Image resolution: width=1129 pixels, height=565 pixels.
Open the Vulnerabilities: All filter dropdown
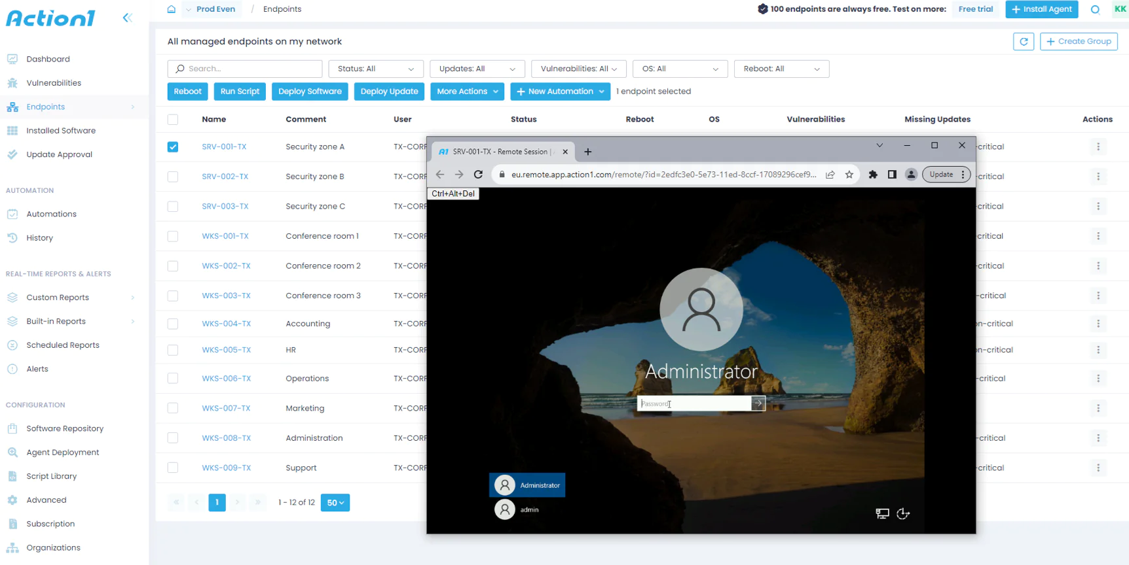point(579,69)
